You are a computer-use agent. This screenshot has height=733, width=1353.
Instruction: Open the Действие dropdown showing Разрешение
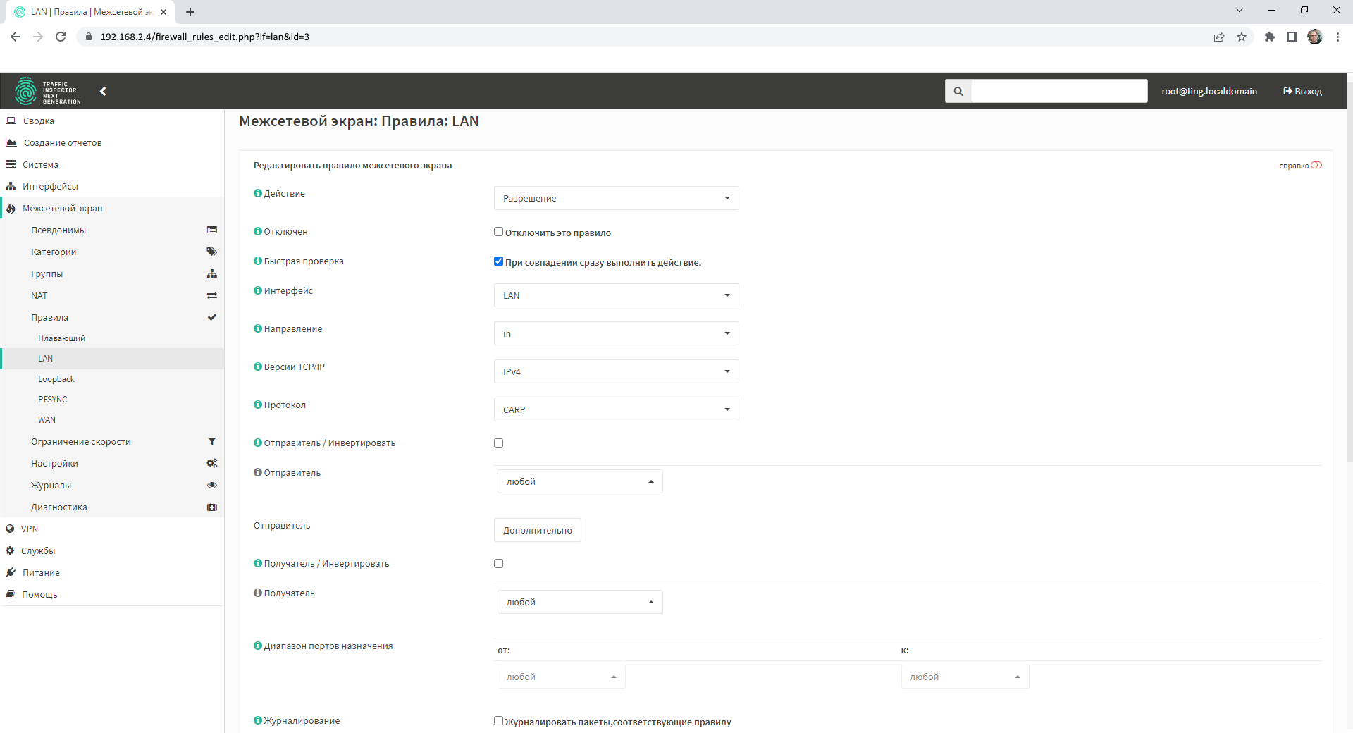tap(616, 198)
